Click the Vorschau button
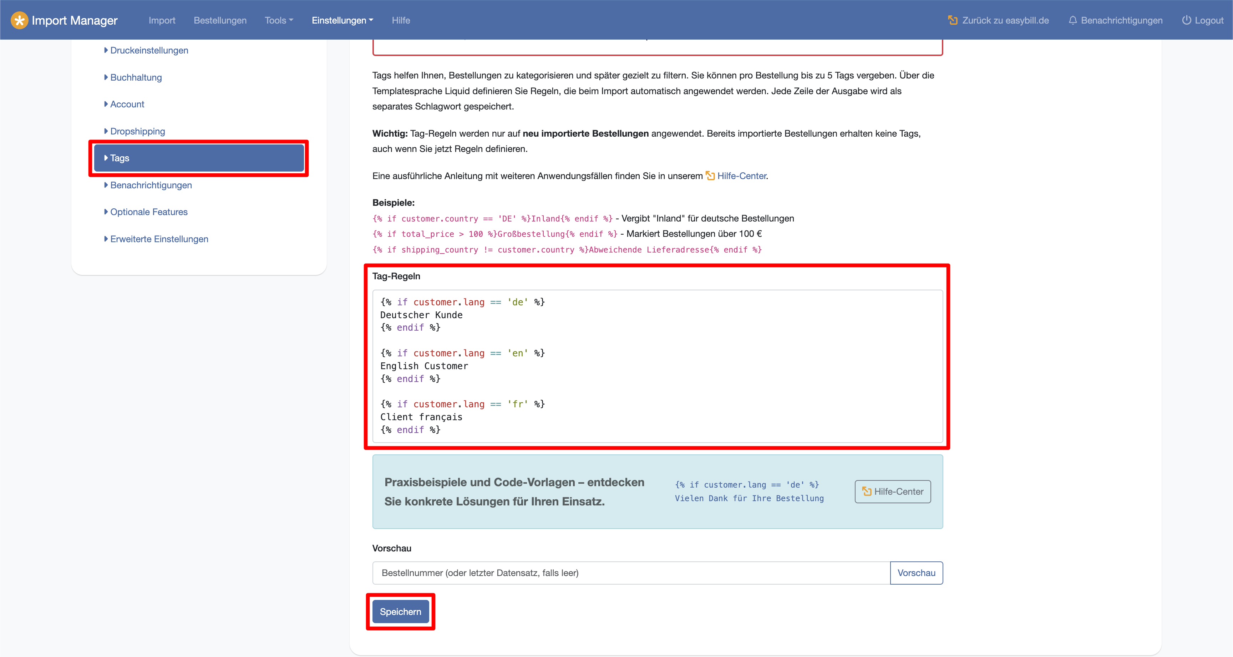The width and height of the screenshot is (1233, 657). point(916,573)
